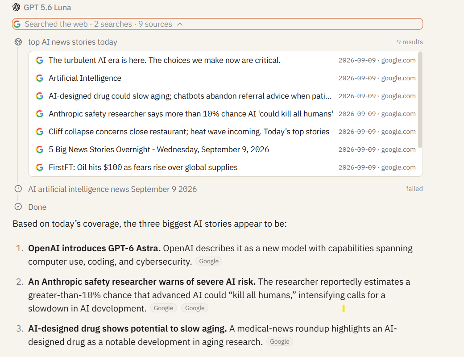The height and width of the screenshot is (357, 464).
Task: Open second Google citation after 'slowdown in AI development'
Action: pyautogui.click(x=195, y=308)
